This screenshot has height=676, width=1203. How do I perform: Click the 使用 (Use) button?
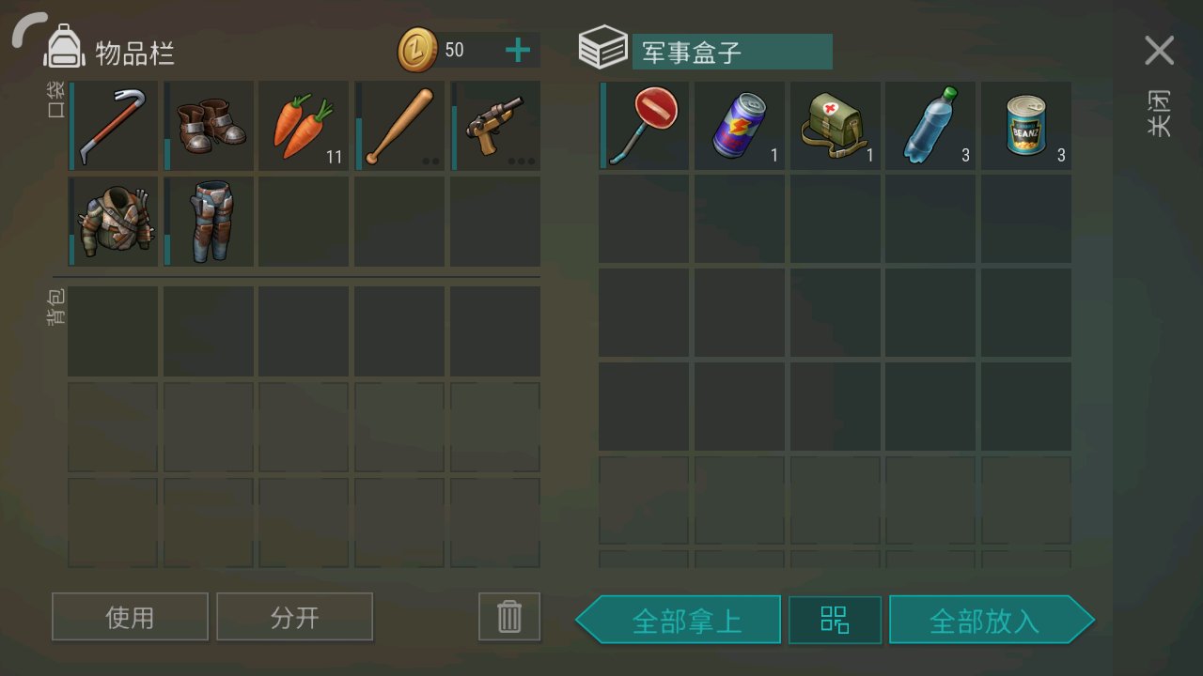coord(130,617)
